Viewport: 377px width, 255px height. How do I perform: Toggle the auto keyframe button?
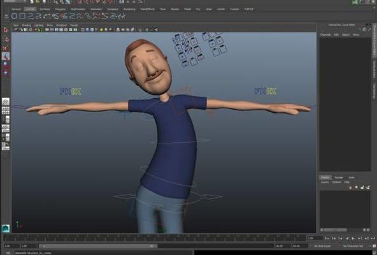[x=374, y=246]
